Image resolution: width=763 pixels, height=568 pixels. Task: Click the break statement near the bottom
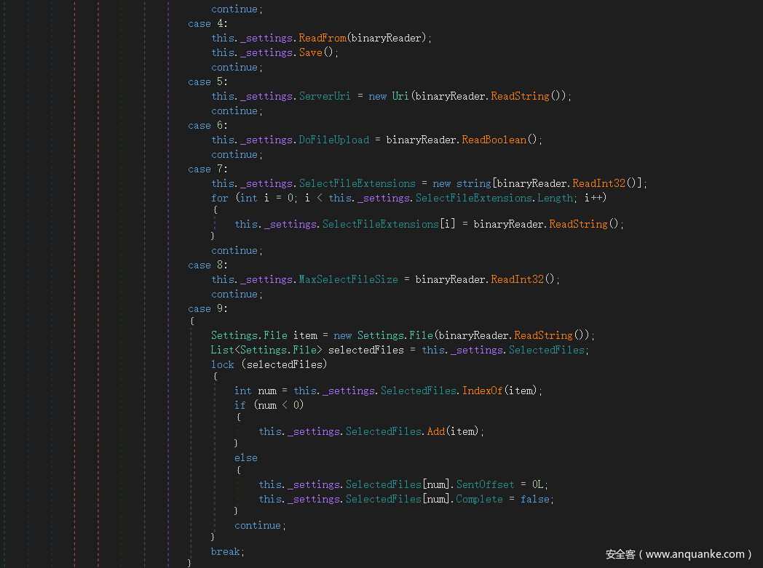(x=226, y=551)
